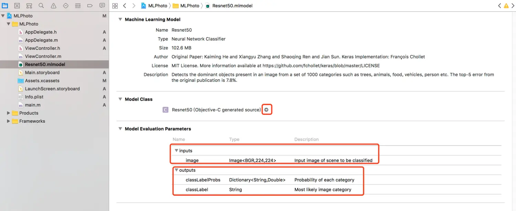Image resolution: width=516 pixels, height=211 pixels.
Task: Click the Info.plist file icon
Action: [21, 97]
